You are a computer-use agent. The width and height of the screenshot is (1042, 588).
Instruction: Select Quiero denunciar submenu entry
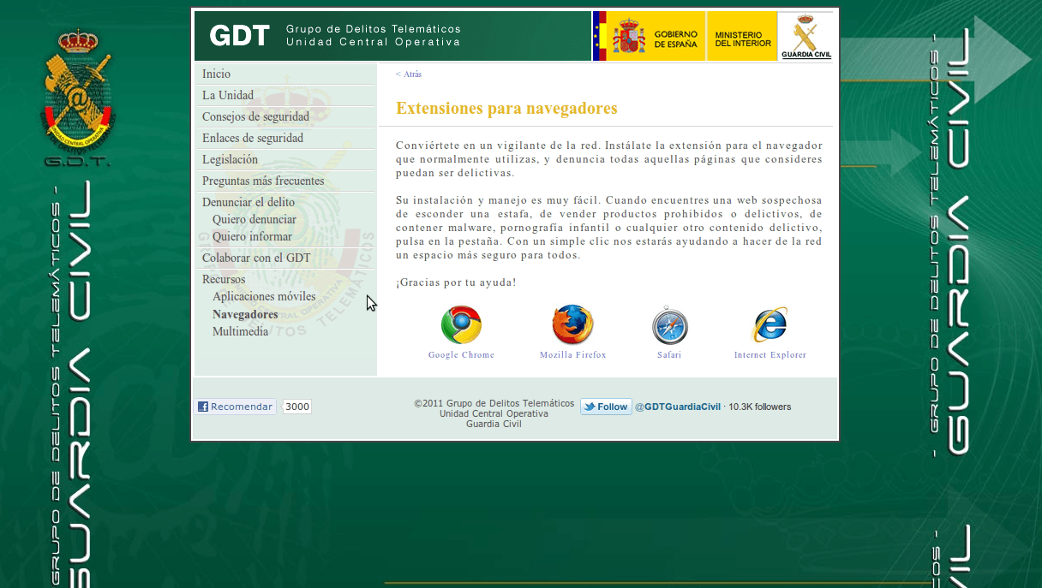point(255,220)
